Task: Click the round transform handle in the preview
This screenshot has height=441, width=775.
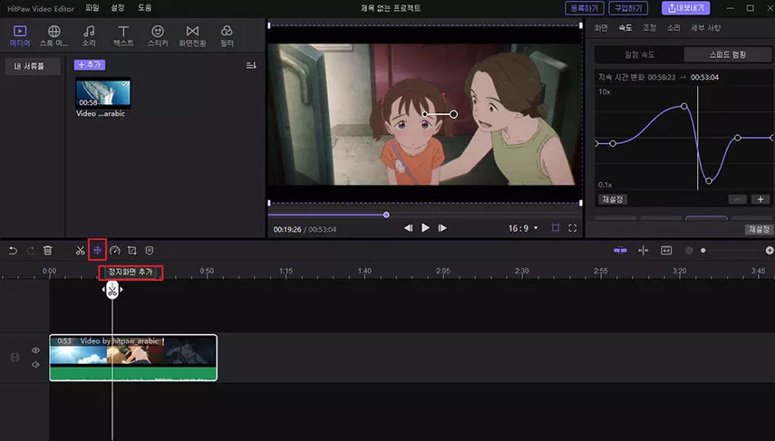Action: pos(453,114)
